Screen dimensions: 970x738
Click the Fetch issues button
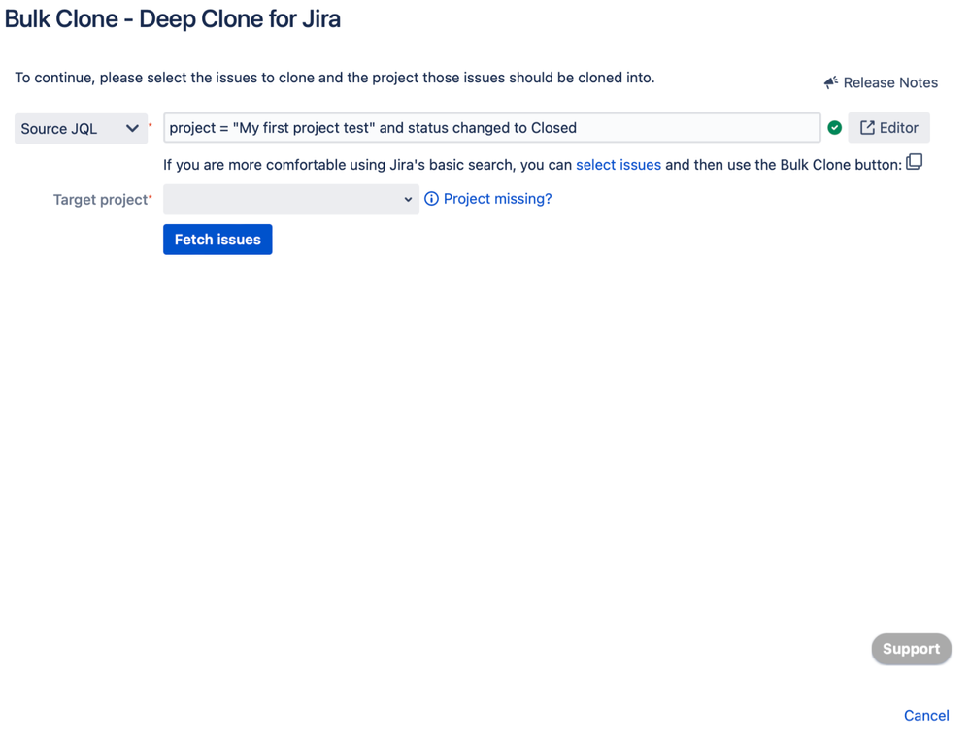[217, 240]
